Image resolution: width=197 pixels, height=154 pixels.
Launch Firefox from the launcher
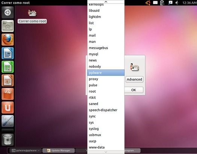[8, 40]
